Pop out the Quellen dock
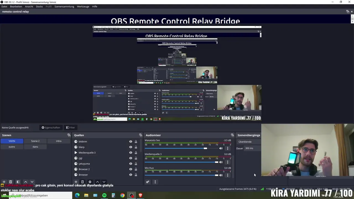Image resolution: width=354 pixels, height=199 pixels. point(140,135)
